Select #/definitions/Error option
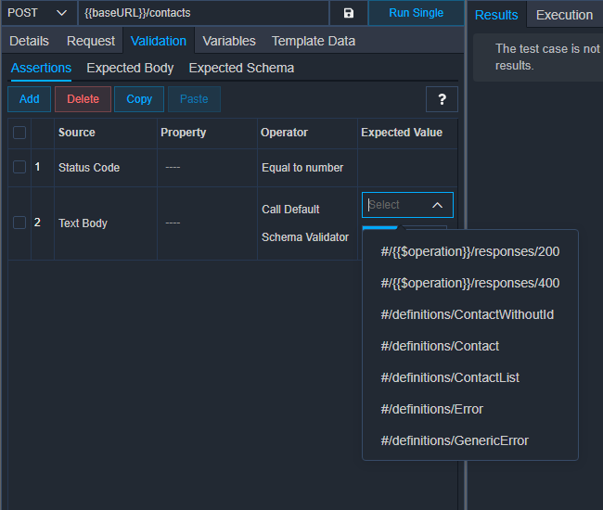 [x=470, y=409]
